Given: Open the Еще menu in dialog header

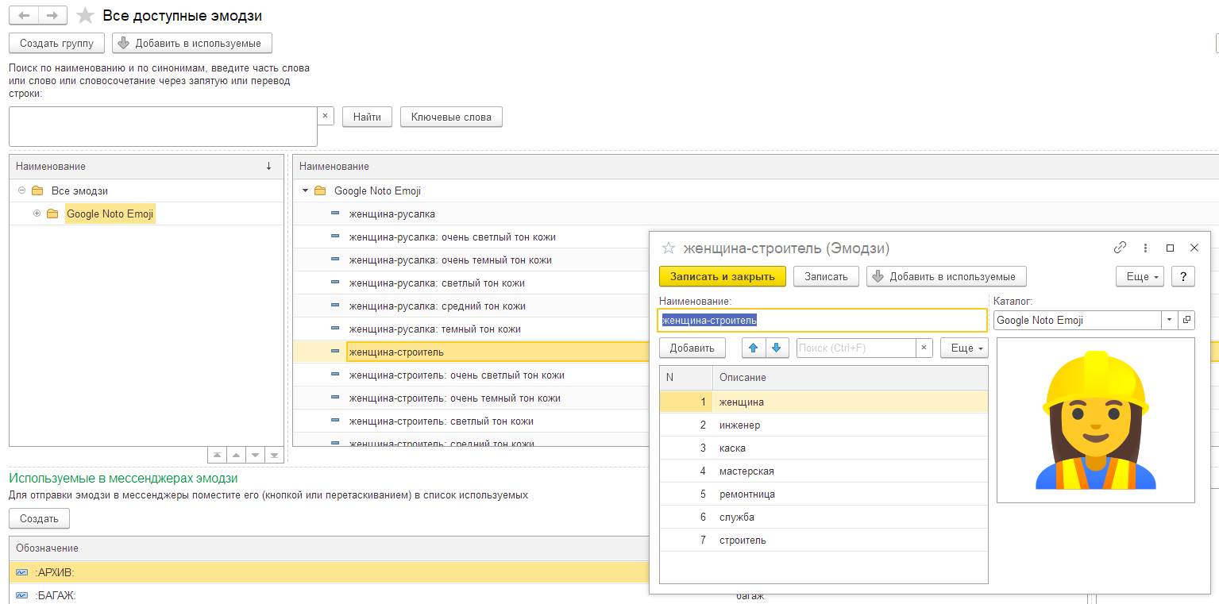Looking at the screenshot, I should [x=1140, y=276].
